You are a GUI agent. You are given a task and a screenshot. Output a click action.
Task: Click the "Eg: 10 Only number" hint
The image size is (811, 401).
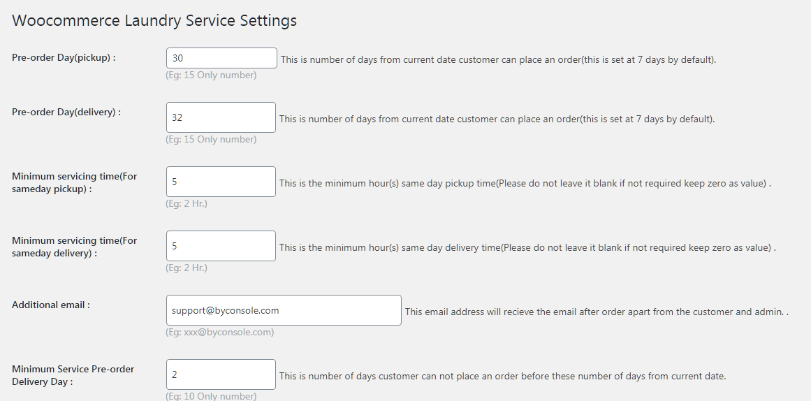211,396
